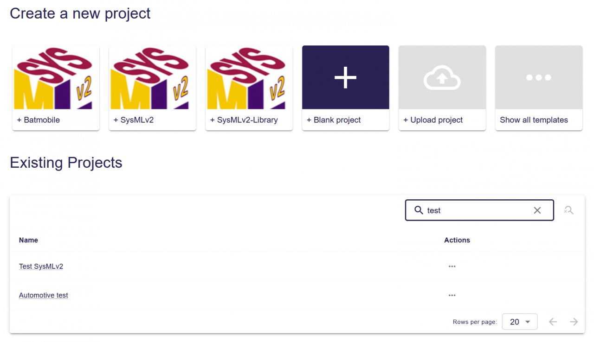This screenshot has height=342, width=594.
Task: Click the + Batmobile label text
Action: (x=39, y=120)
